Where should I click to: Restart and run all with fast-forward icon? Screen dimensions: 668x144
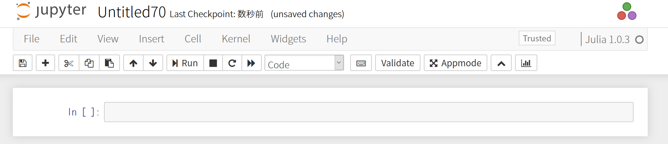[x=251, y=63]
